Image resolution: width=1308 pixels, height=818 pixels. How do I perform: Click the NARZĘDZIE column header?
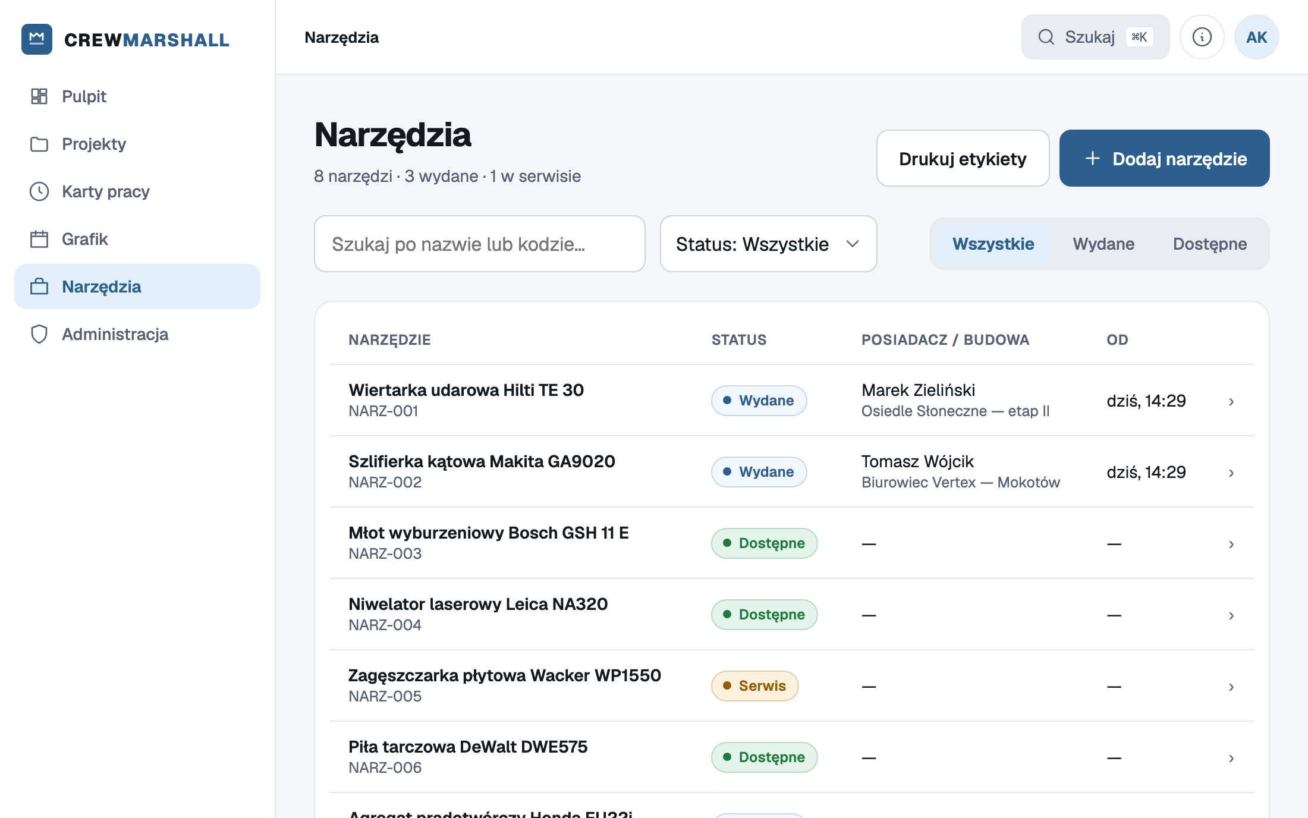click(x=389, y=340)
